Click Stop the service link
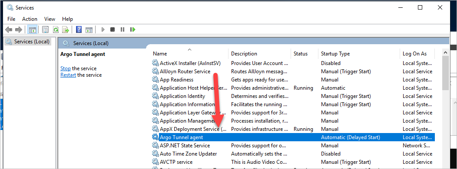 pyautogui.click(x=66, y=68)
